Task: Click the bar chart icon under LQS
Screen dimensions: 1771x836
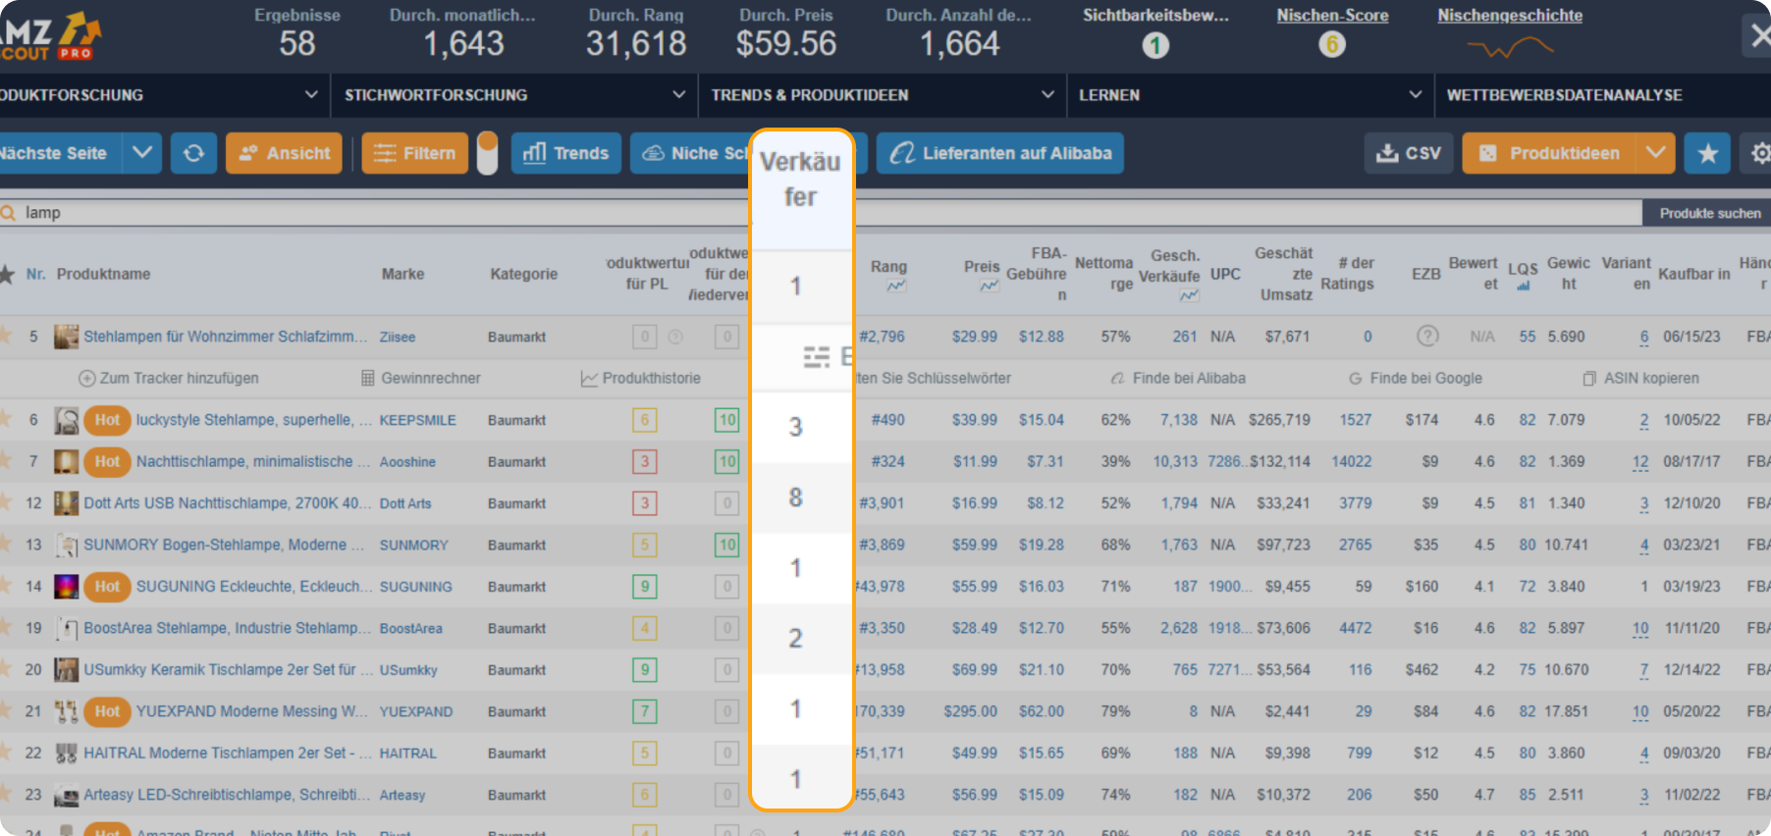Action: [x=1523, y=287]
